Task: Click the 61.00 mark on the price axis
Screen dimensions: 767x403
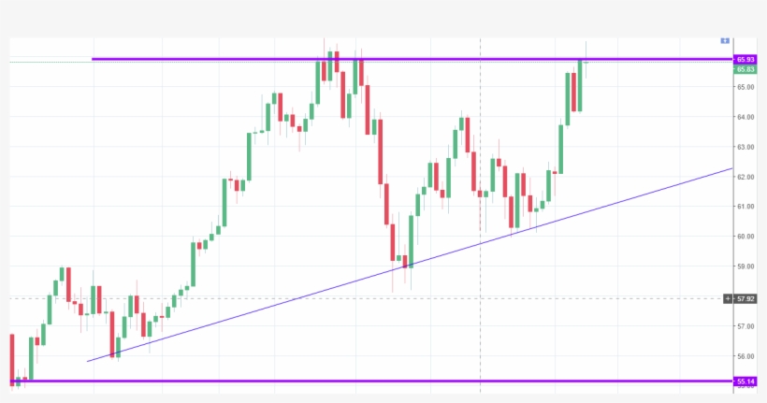Action: pyautogui.click(x=745, y=207)
